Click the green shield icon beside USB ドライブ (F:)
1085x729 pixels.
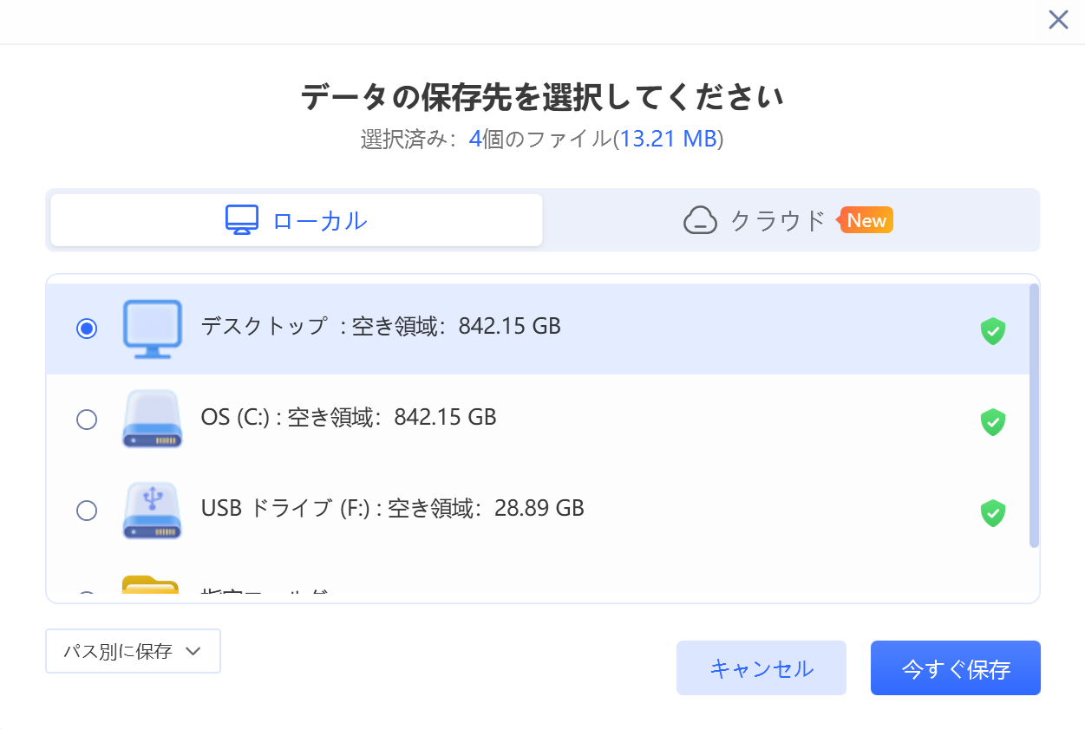coord(993,513)
